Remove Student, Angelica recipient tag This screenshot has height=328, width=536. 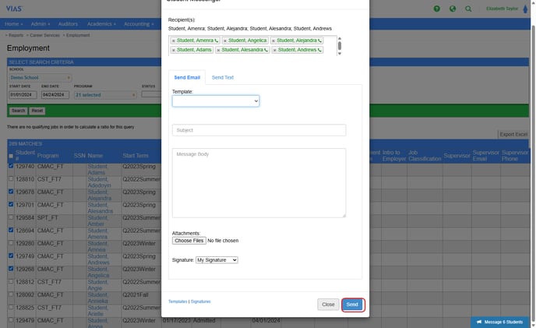(226, 41)
